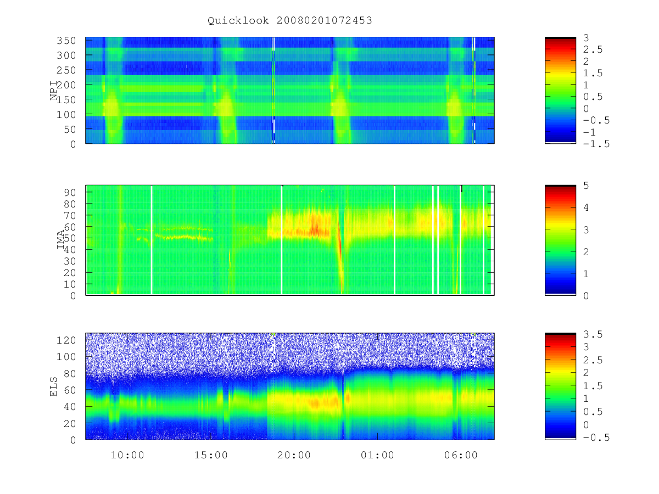Click the plot title 'Quicklook 20080201072453'

click(289, 21)
